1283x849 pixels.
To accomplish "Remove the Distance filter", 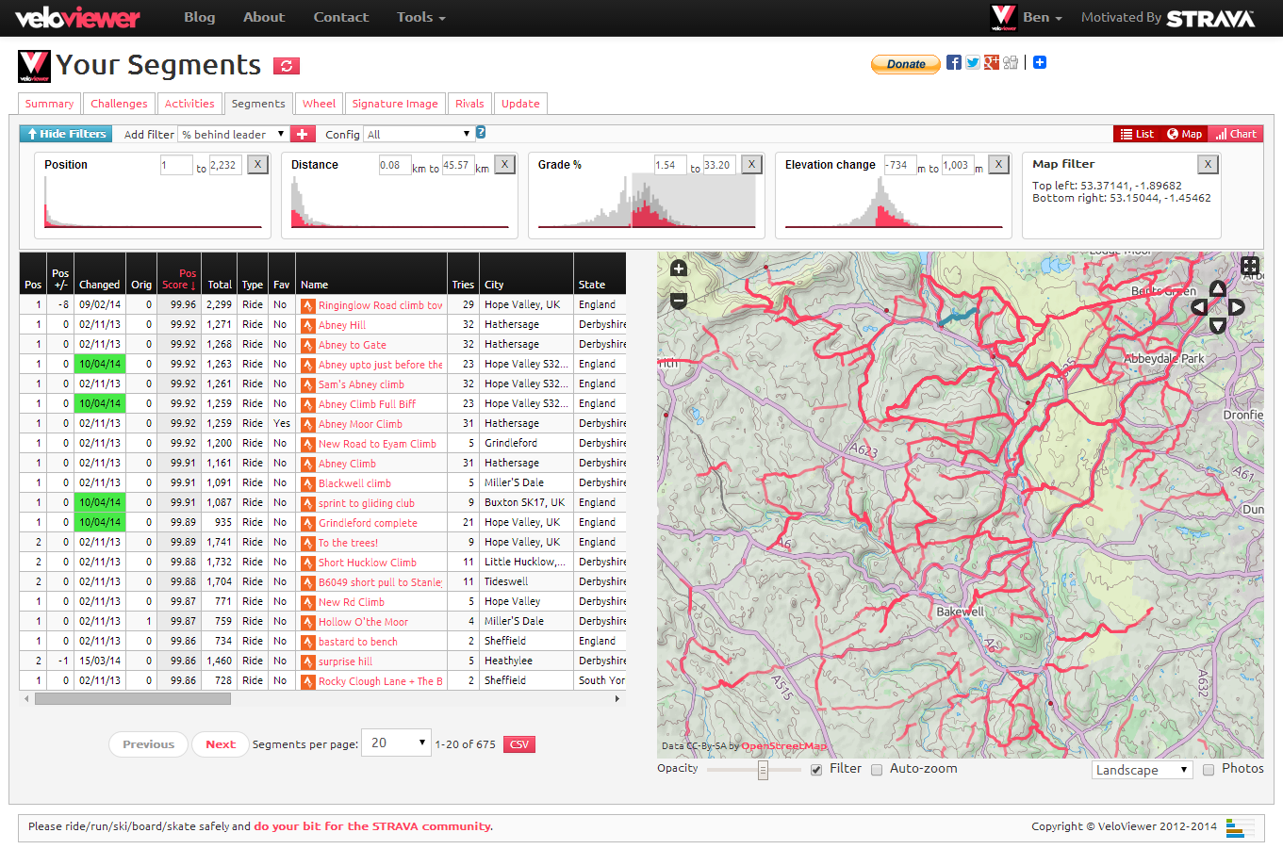I will tap(505, 165).
